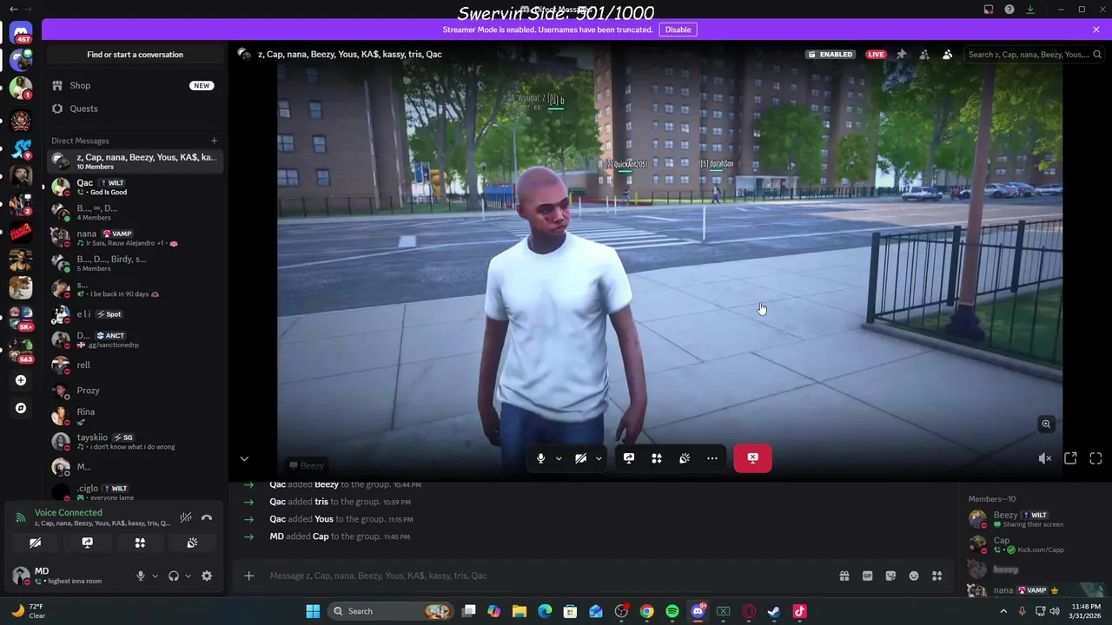
Task: Toggle noise suppression in Voice Connected panel
Action: tap(186, 518)
